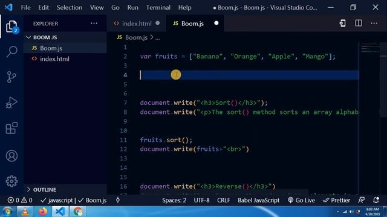387x217 pixels.
Task: Open the Edit menu
Action: point(44,7)
